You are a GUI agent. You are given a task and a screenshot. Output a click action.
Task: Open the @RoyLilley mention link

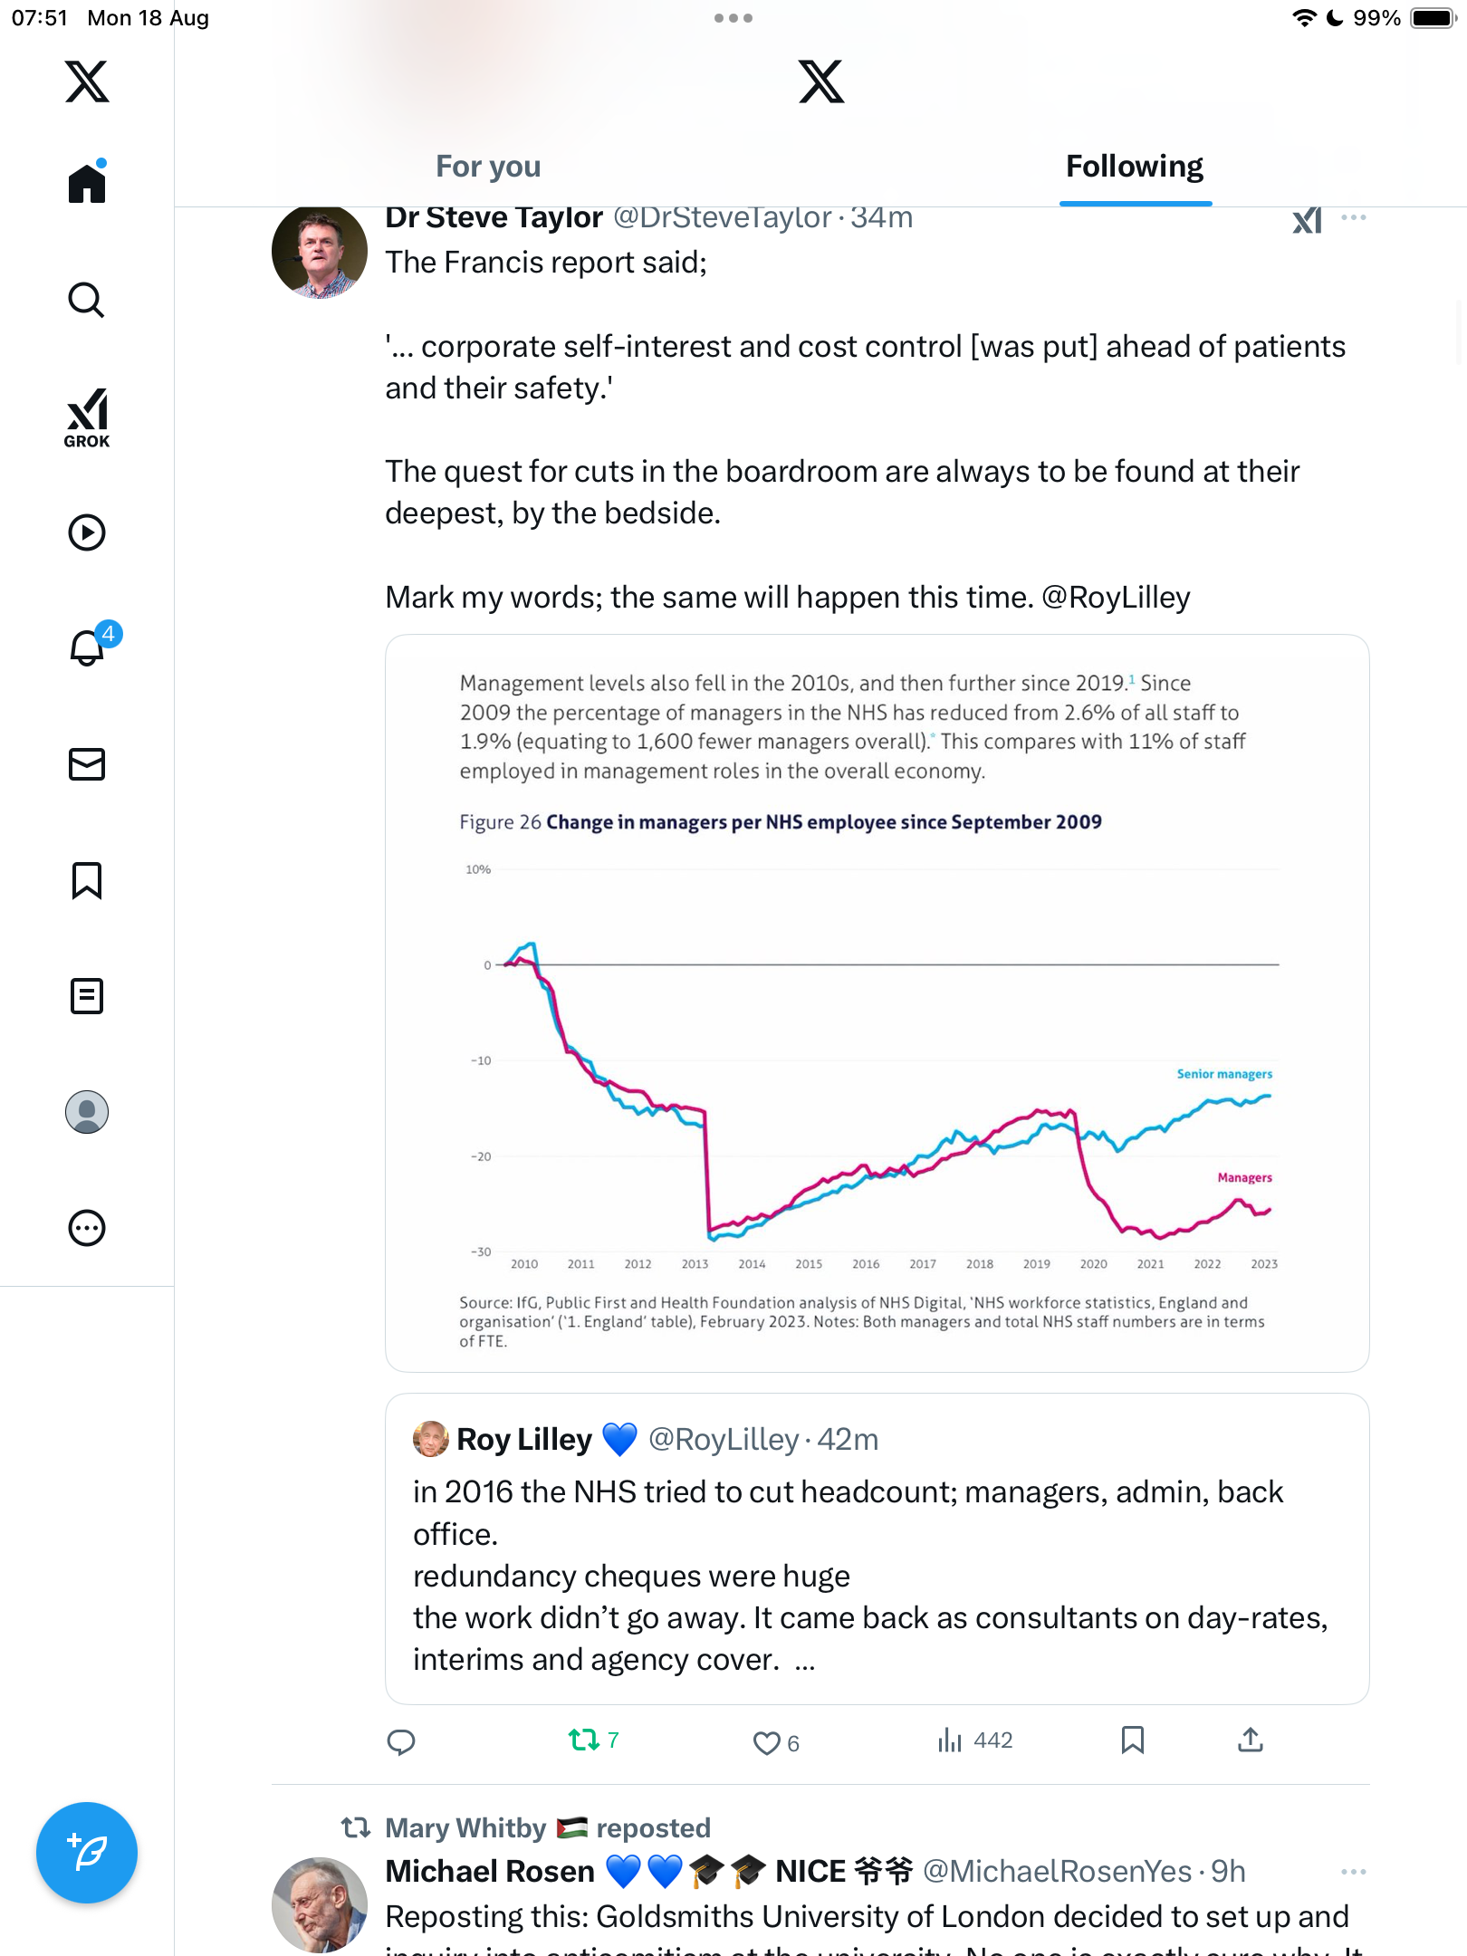[1116, 598]
